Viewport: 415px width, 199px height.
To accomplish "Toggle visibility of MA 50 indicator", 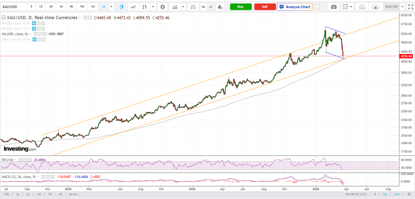I will (34, 23).
